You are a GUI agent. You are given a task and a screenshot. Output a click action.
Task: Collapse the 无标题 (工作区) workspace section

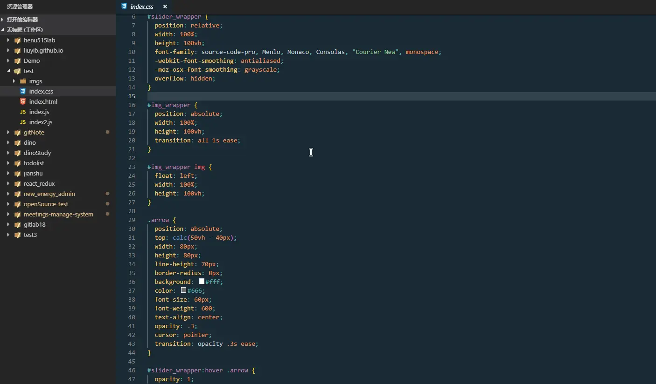coord(3,30)
